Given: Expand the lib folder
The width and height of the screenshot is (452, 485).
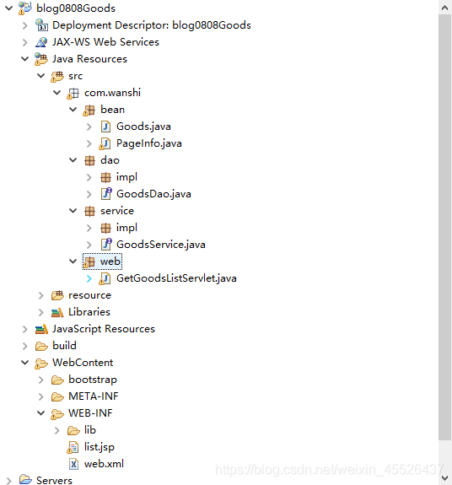Looking at the screenshot, I should (56, 430).
